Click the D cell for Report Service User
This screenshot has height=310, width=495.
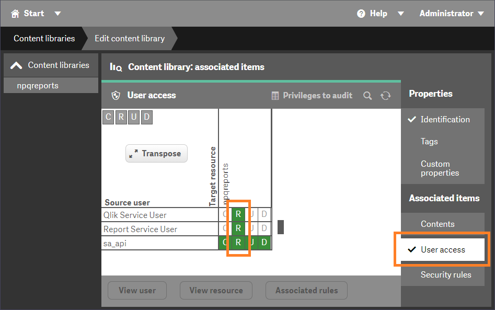[x=264, y=228]
